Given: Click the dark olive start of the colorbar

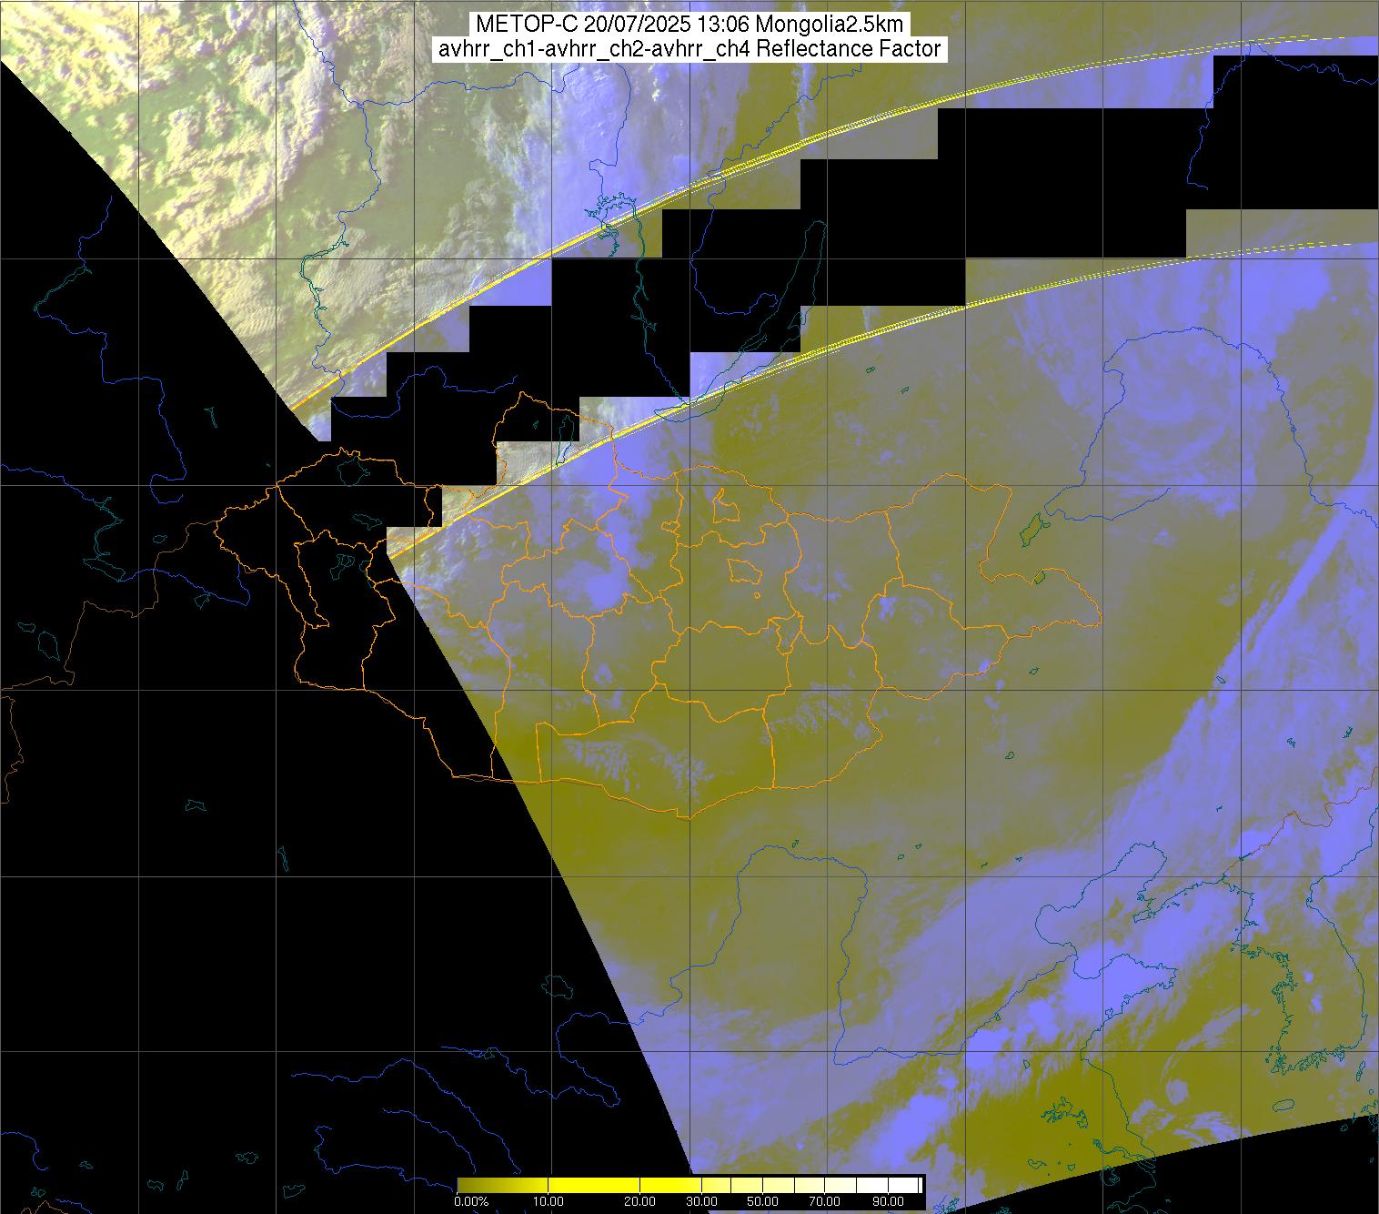Looking at the screenshot, I should point(464,1185).
